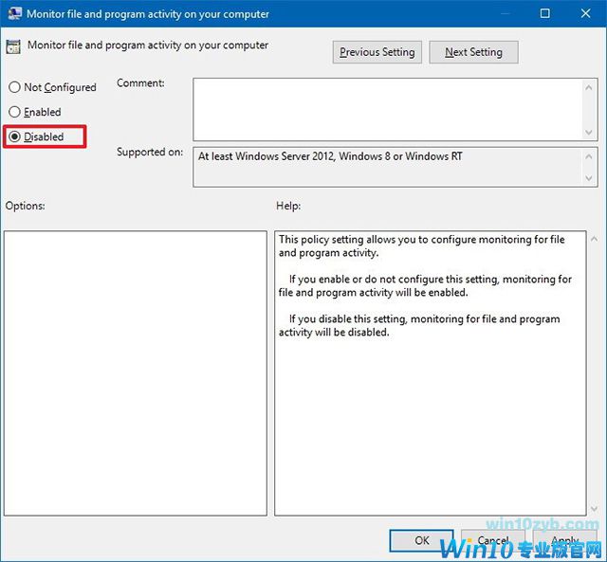Click the Help pane scroll down arrow
The image size is (607, 562).
(595, 508)
